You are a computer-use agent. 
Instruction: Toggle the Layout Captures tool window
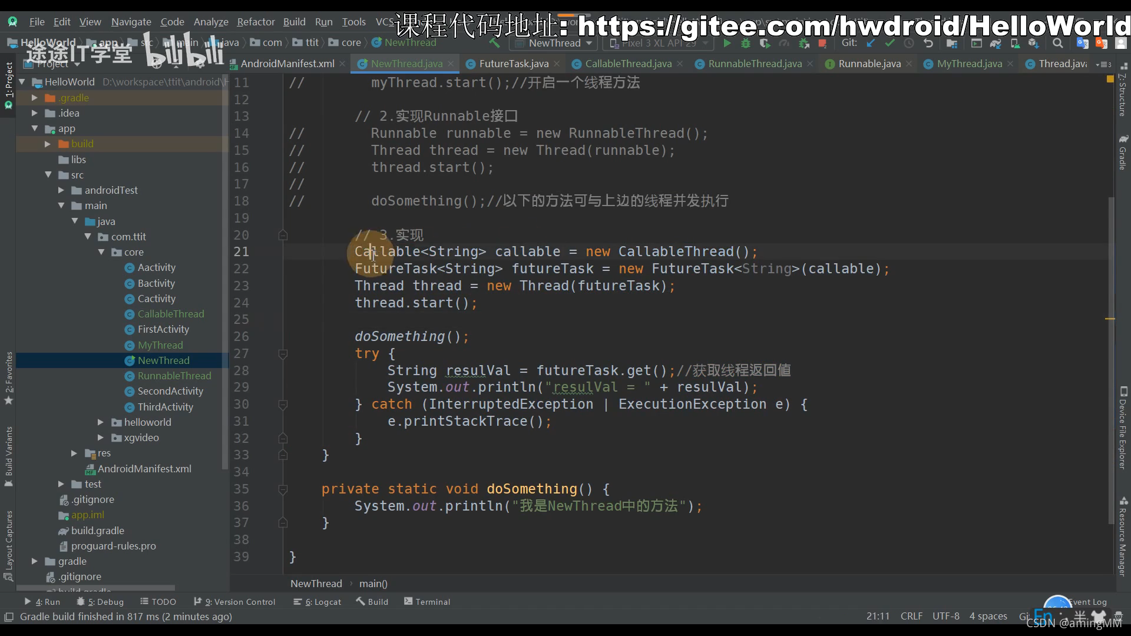click(8, 546)
